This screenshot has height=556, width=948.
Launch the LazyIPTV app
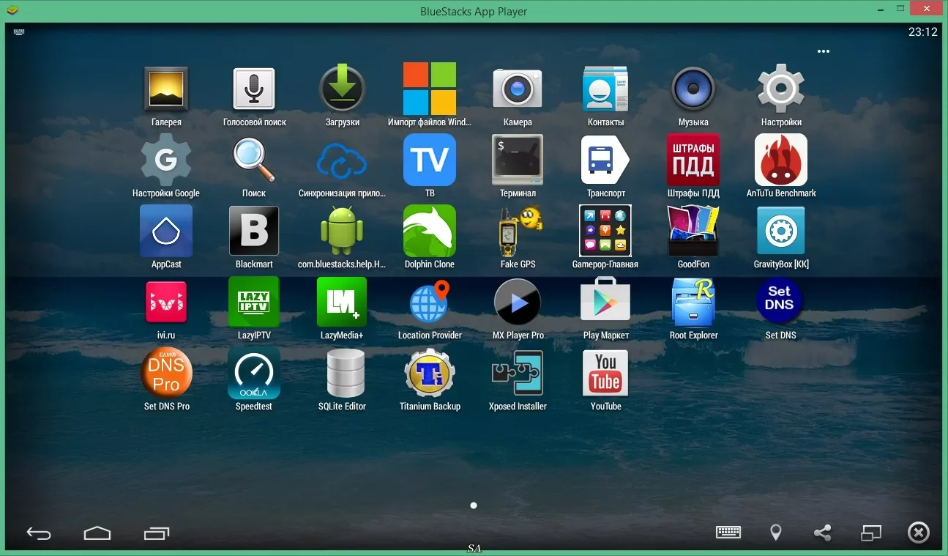click(254, 302)
